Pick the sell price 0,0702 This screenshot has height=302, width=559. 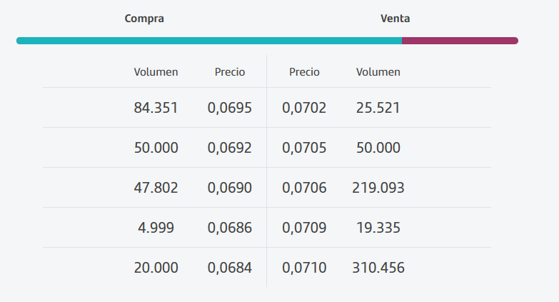[x=304, y=108]
